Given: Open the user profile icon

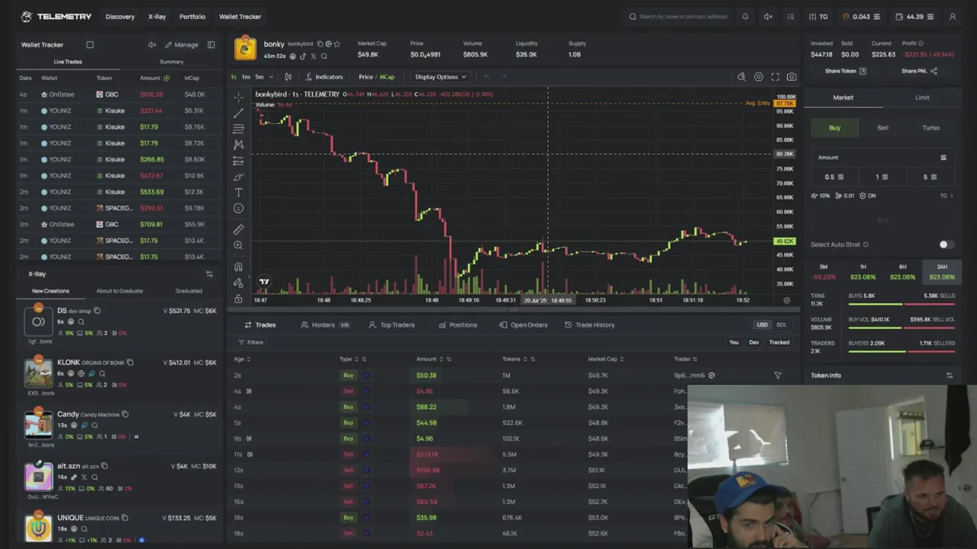Looking at the screenshot, I should (x=953, y=17).
